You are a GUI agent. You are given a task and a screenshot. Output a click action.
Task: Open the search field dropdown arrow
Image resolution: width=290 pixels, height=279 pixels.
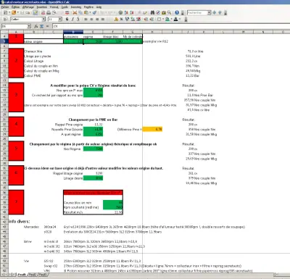(x=209, y=12)
